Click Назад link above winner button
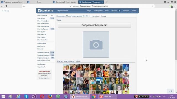This screenshot has width=177, height=99. tap(59, 20)
